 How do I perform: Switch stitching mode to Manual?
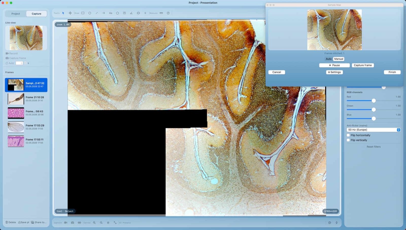339,59
